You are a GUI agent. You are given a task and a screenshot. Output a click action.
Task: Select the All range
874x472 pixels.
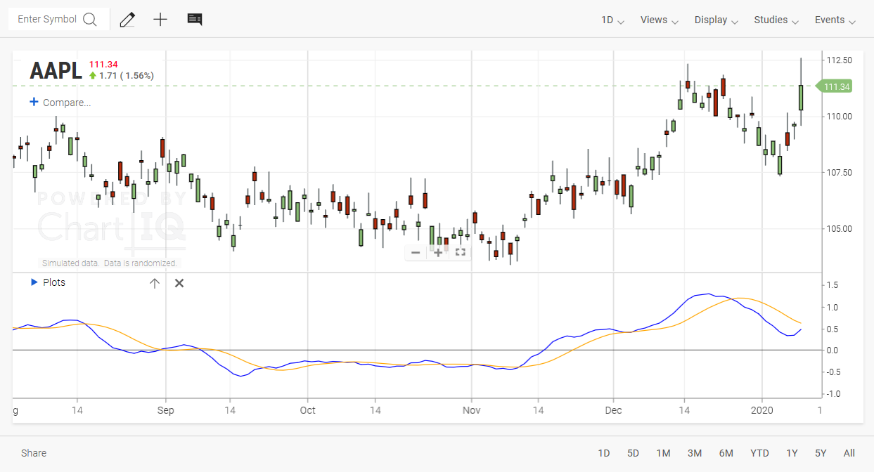(849, 453)
